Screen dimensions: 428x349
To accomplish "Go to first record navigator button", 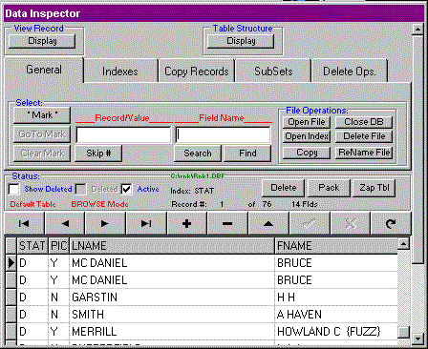I will coord(24,224).
